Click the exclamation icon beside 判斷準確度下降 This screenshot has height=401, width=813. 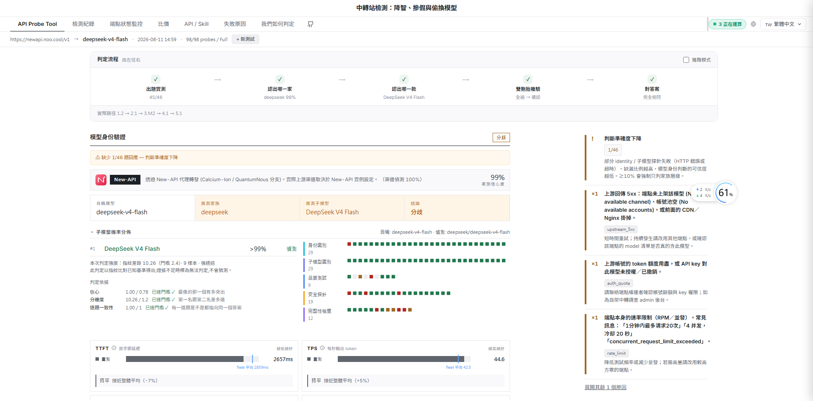tap(592, 139)
